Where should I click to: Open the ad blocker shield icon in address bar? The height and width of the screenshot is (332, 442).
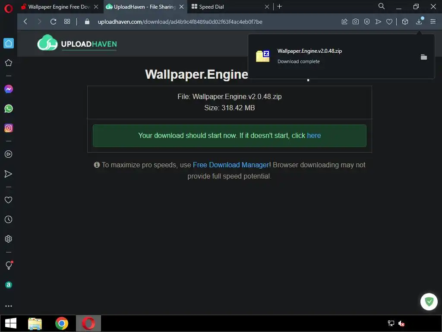tap(367, 22)
